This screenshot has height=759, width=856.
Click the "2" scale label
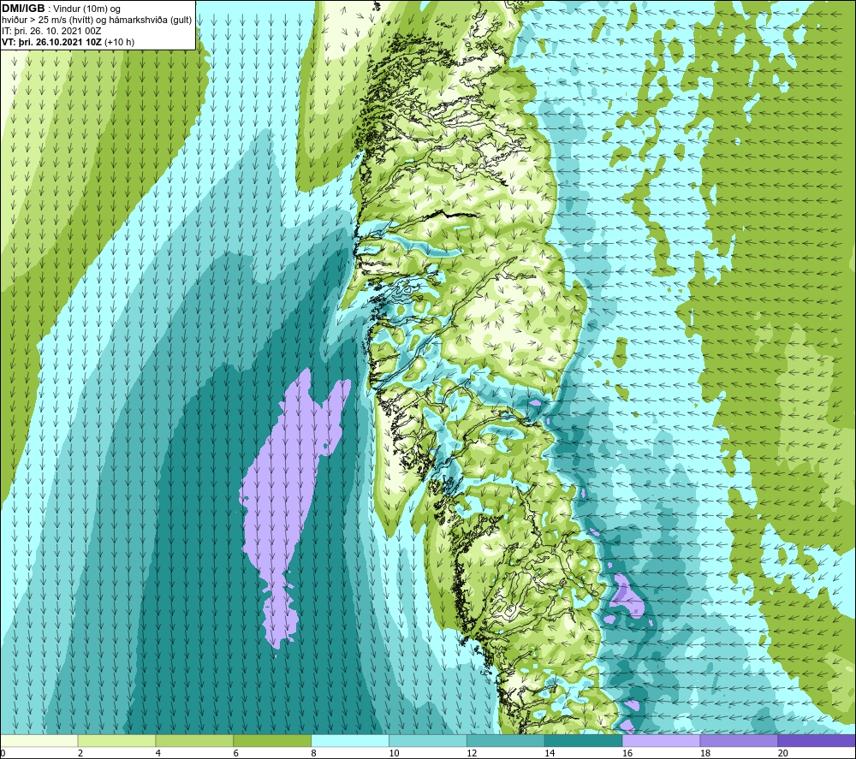[80, 753]
